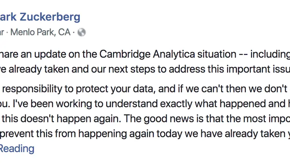Click the Menlo Park, CA location
290x163 pixels.
[40, 32]
